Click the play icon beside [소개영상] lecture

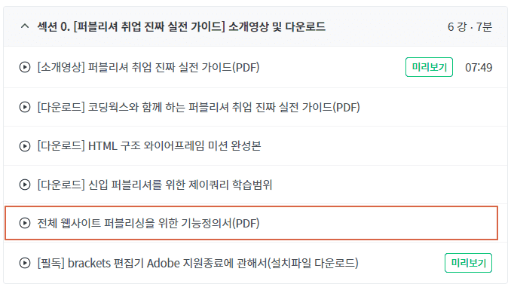pyautogui.click(x=25, y=68)
